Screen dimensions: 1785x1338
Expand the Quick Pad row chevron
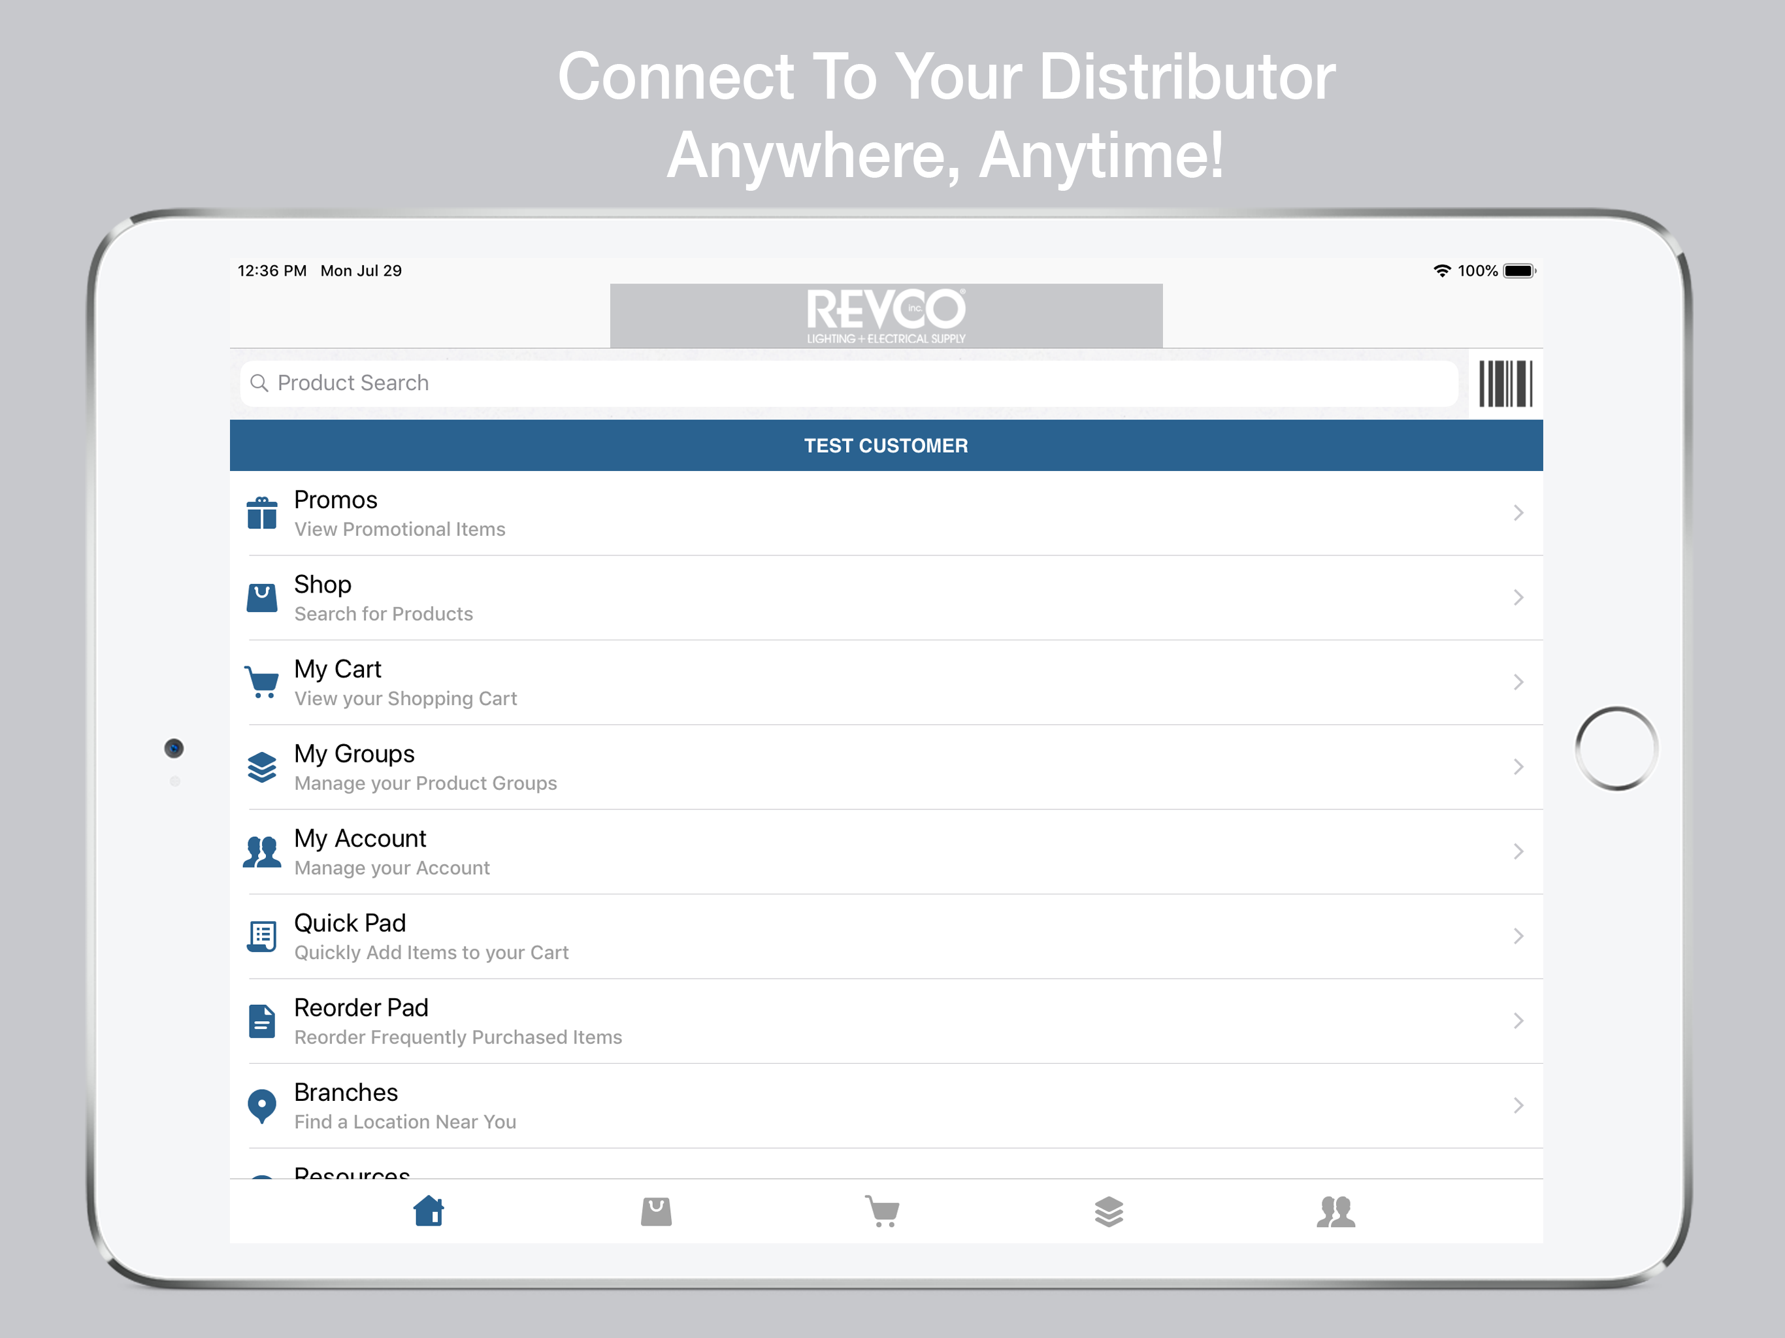1518,936
